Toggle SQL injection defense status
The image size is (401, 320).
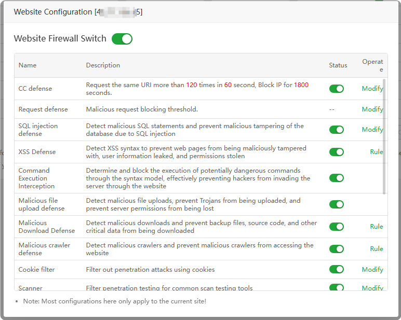click(x=337, y=130)
